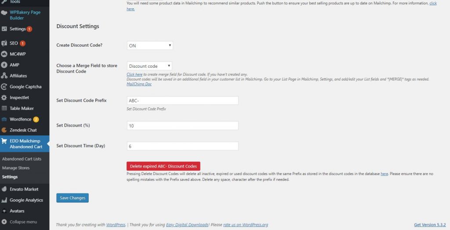Click the MC4WP icon
The width and height of the screenshot is (450, 230).
pyautogui.click(x=4, y=54)
